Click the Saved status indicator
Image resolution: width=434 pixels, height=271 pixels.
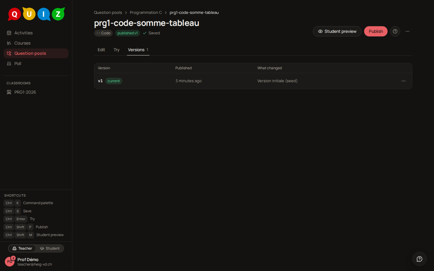152,33
